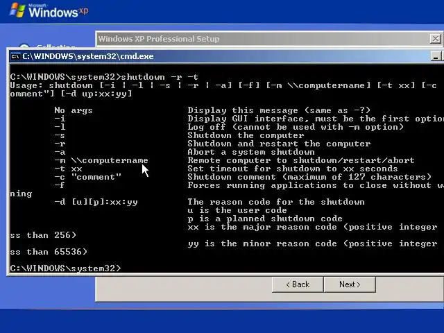444x333 pixels.
Task: Click the cmd.exe title bar text
Action: pos(88,56)
